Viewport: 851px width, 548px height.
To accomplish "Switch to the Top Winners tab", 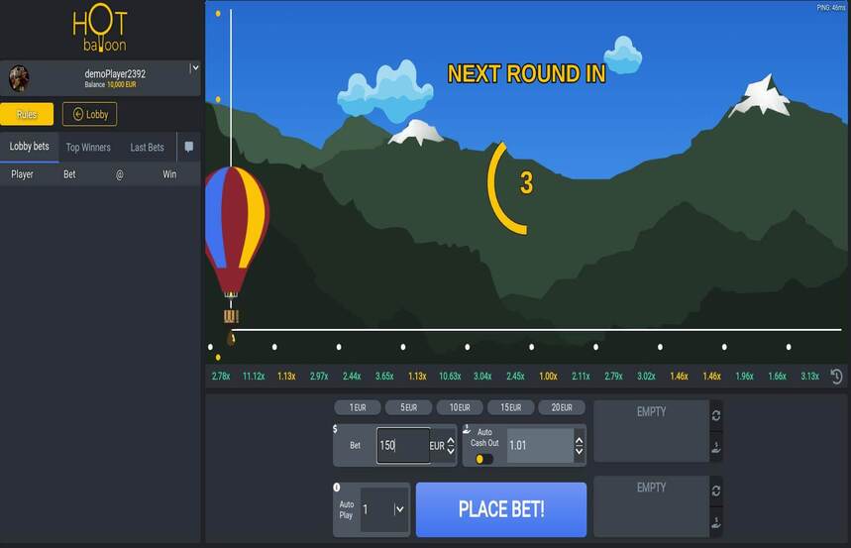I will [x=88, y=148].
